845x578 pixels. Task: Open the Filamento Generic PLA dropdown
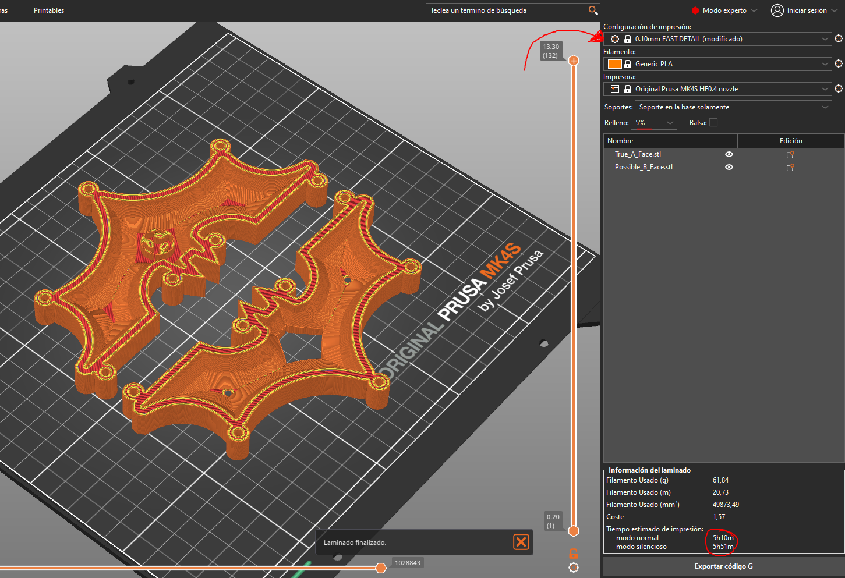[717, 64]
